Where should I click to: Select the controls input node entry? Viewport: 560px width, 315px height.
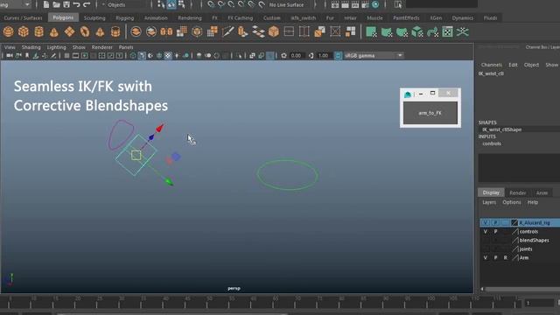point(492,143)
